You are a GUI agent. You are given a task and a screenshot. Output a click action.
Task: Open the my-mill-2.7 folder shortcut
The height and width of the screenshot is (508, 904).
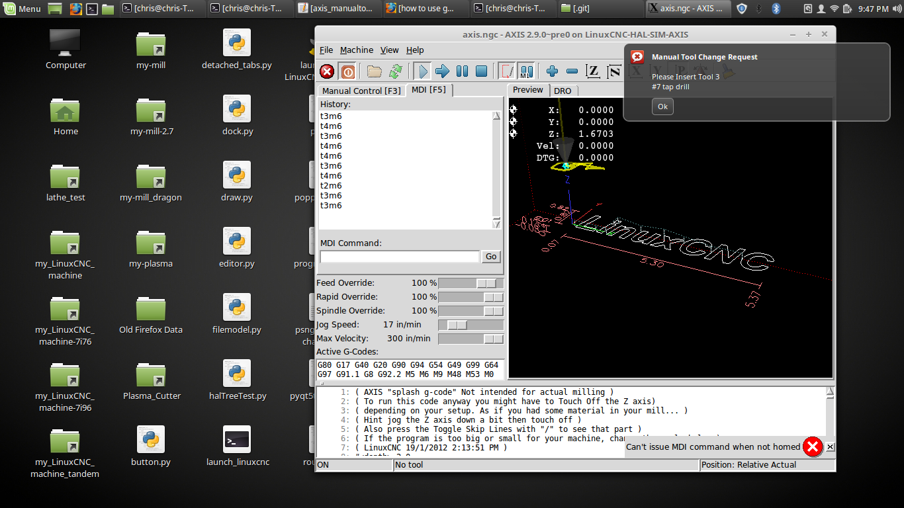[151, 116]
